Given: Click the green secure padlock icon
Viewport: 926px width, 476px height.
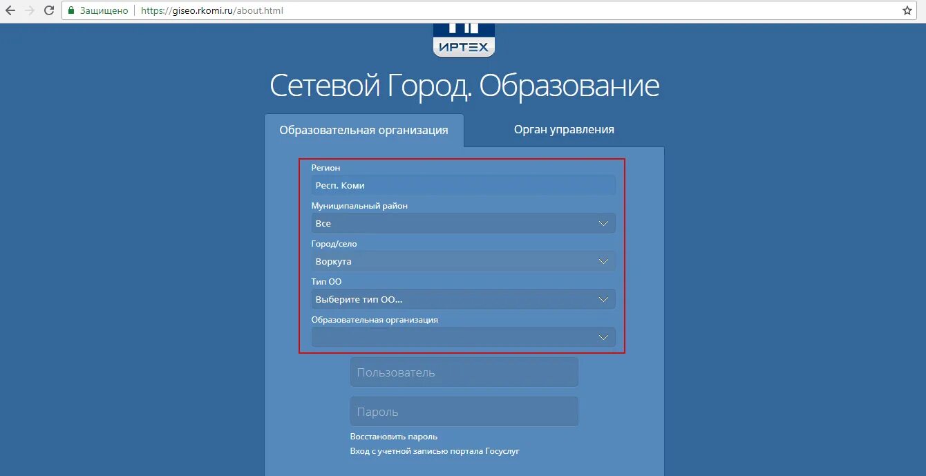Looking at the screenshot, I should pos(70,10).
